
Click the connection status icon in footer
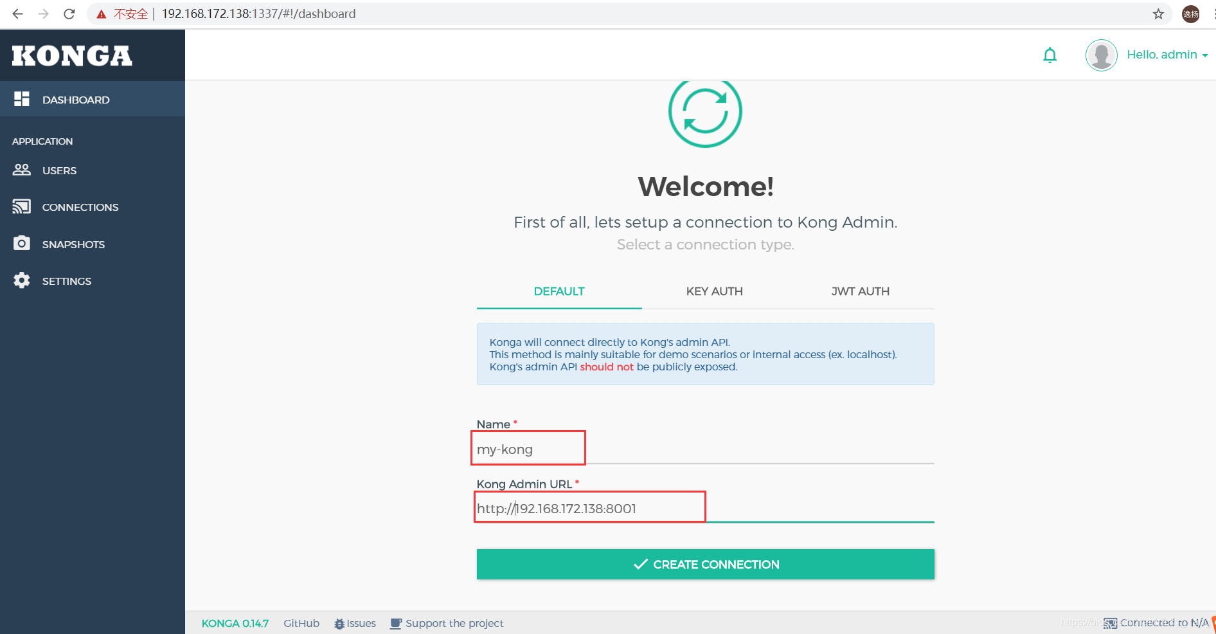pyautogui.click(x=1110, y=623)
